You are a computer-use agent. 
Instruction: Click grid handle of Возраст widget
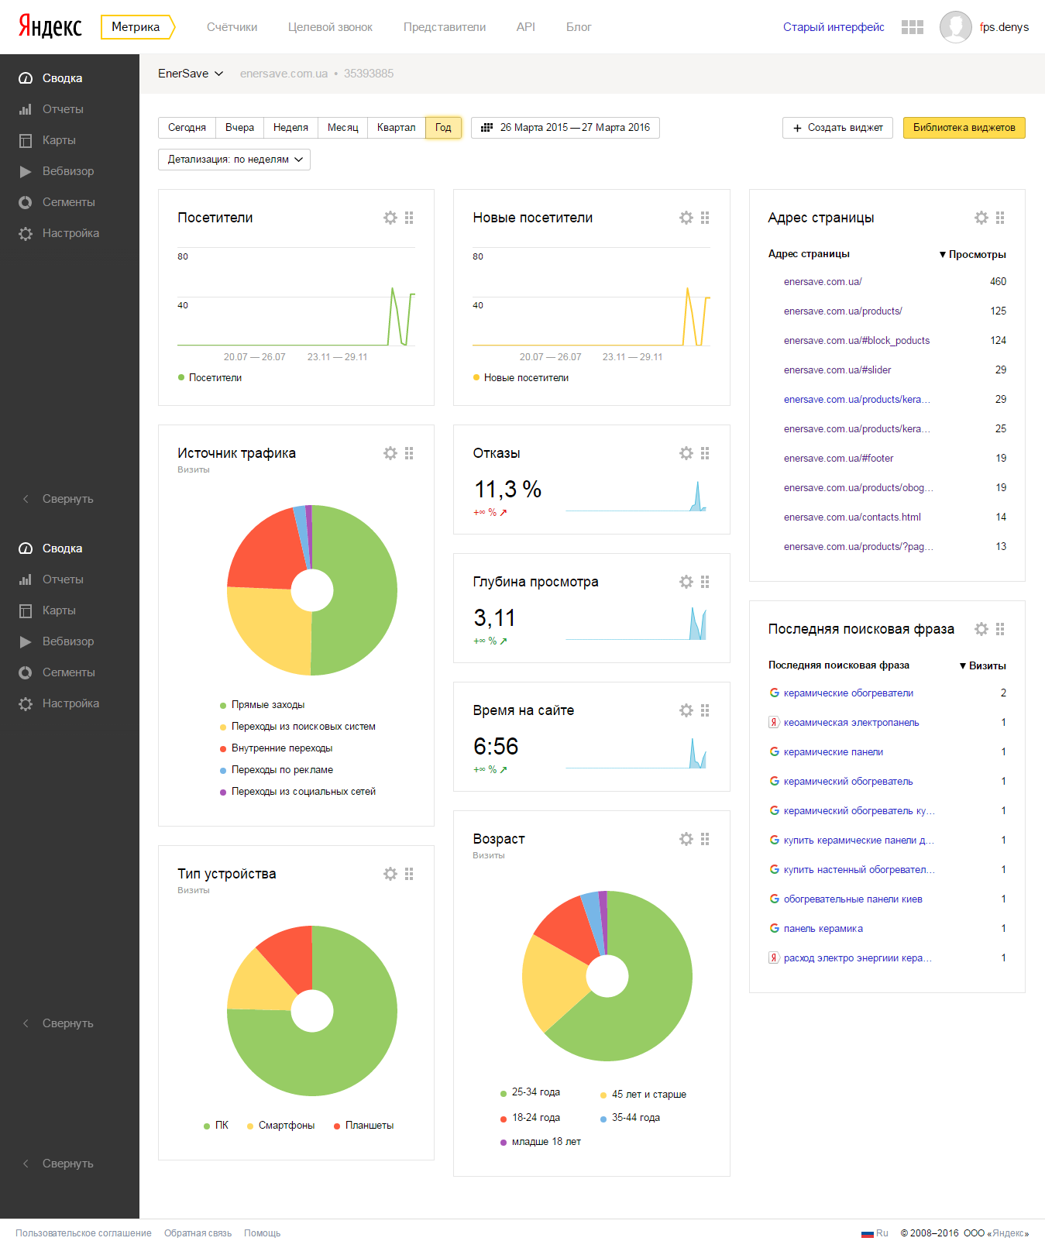pos(705,839)
